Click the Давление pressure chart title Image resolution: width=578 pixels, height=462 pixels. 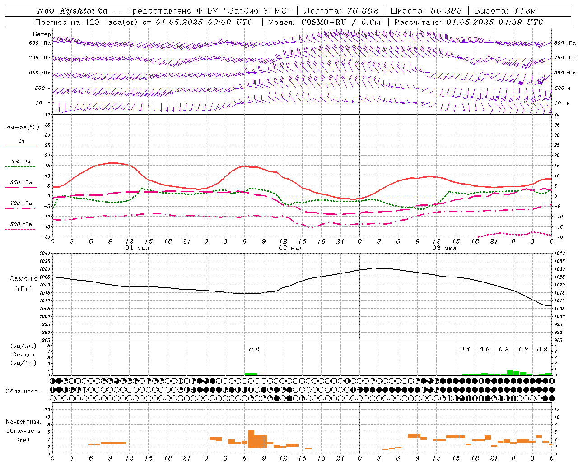coord(23,279)
